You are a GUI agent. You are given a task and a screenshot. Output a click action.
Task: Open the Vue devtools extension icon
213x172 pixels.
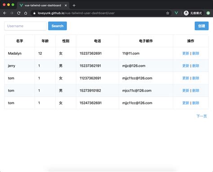coord(177,13)
